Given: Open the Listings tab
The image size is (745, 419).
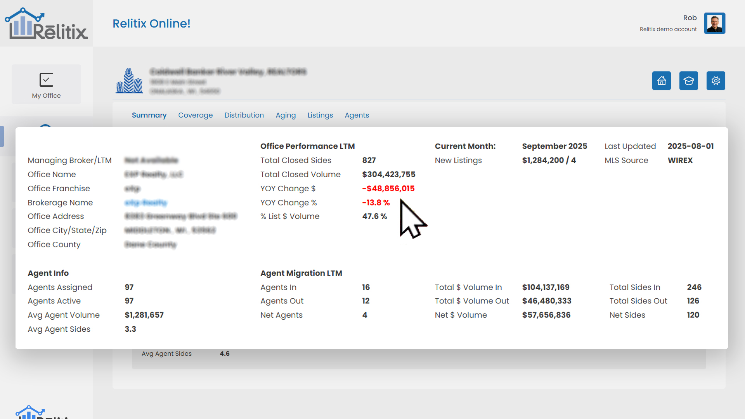Looking at the screenshot, I should pos(320,115).
